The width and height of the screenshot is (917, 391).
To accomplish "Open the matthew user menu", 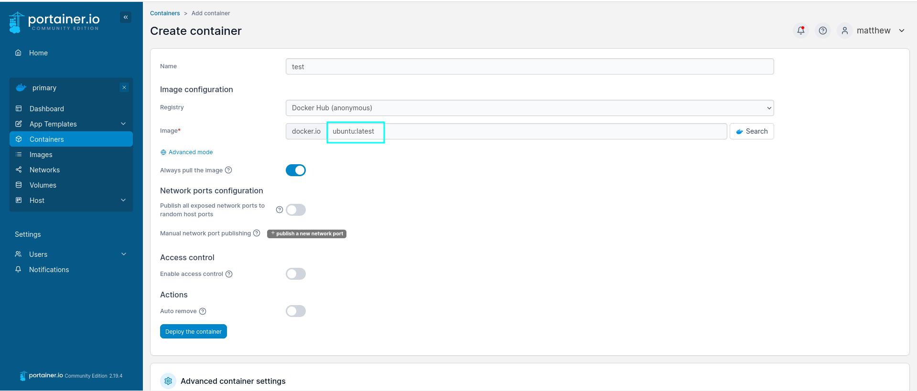I will pos(874,31).
